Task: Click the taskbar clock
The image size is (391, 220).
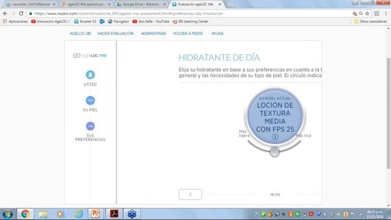Action: point(375,214)
